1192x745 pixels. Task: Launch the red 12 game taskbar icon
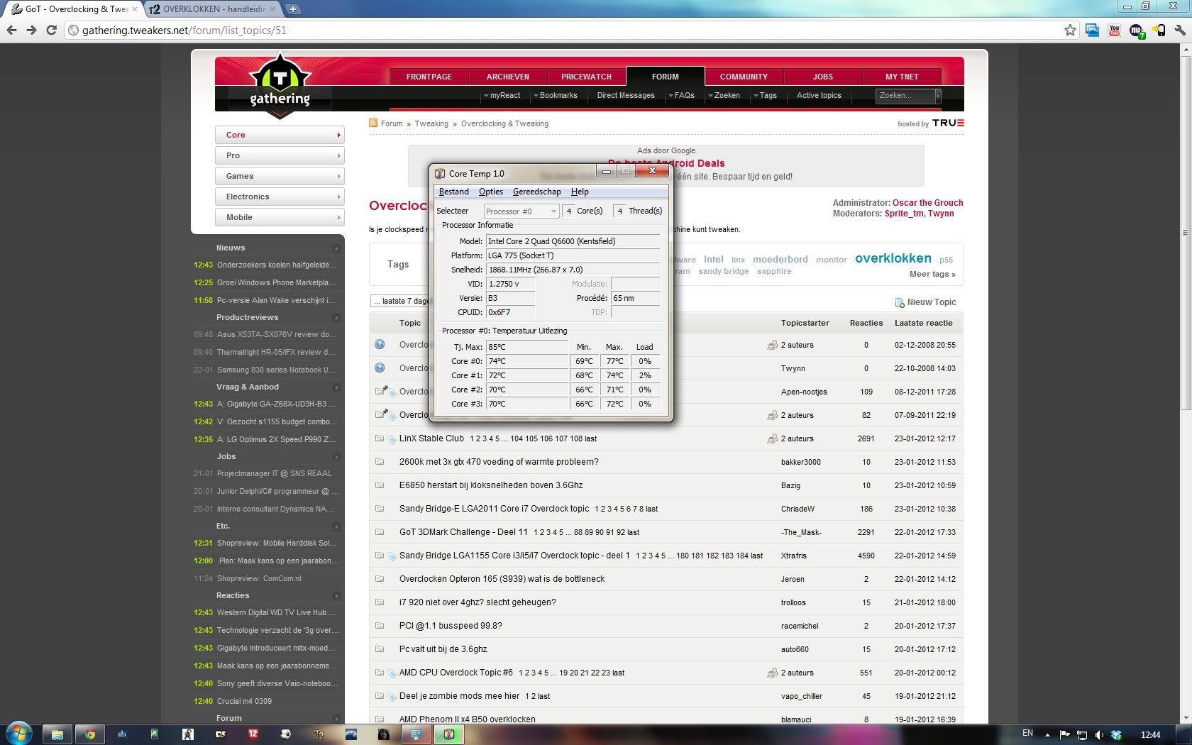(x=253, y=734)
